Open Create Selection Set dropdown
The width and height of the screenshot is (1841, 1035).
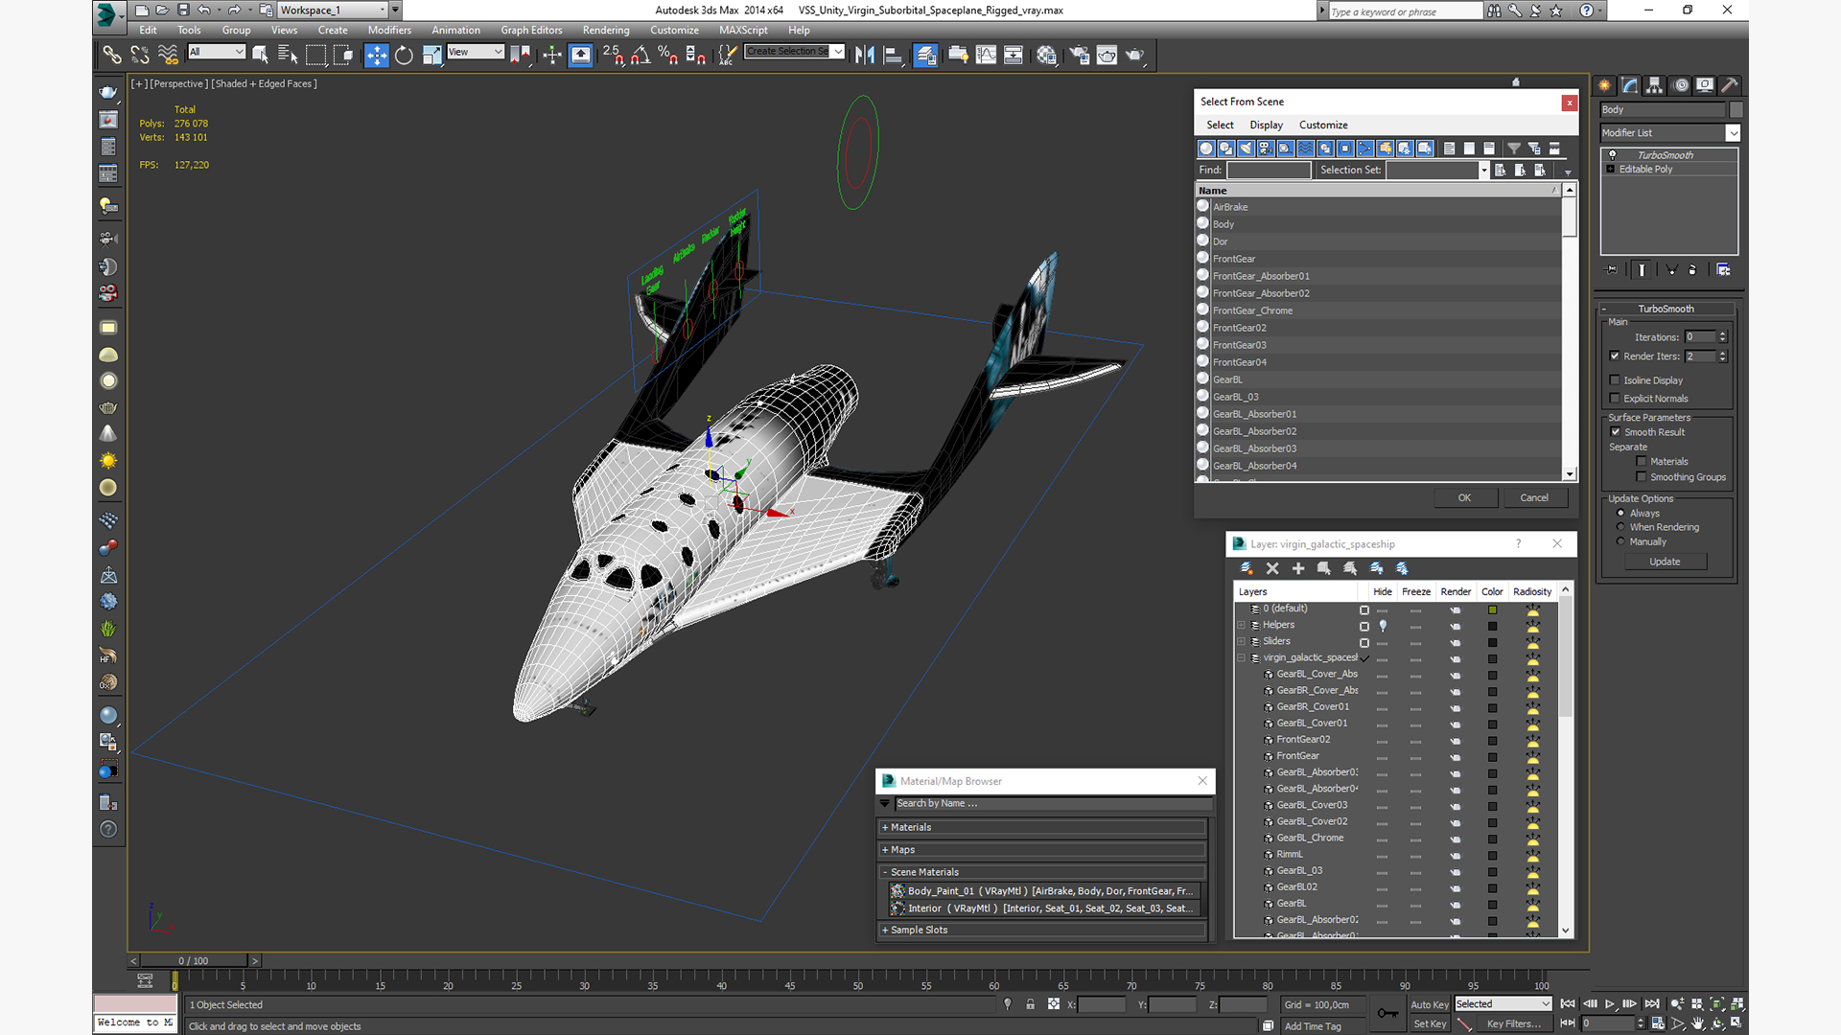(838, 52)
